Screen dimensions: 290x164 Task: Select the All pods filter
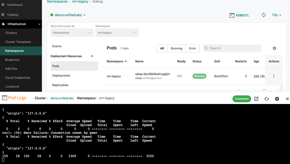point(162,48)
